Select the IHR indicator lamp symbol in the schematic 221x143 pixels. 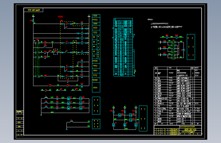[x=82, y=67]
